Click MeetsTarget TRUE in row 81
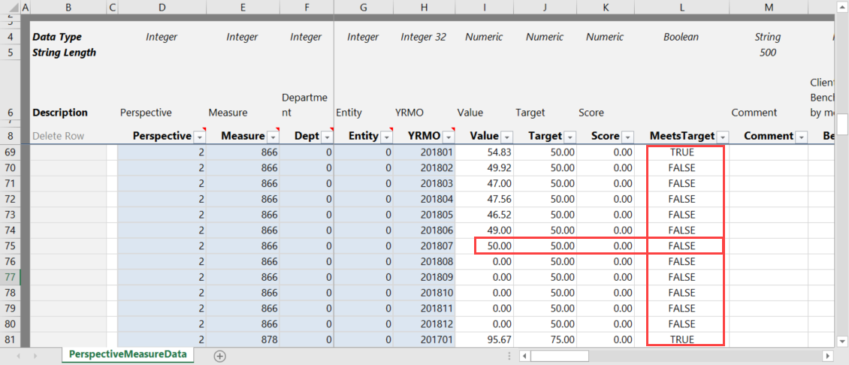Screen dimensions: 849x365 click(681, 339)
